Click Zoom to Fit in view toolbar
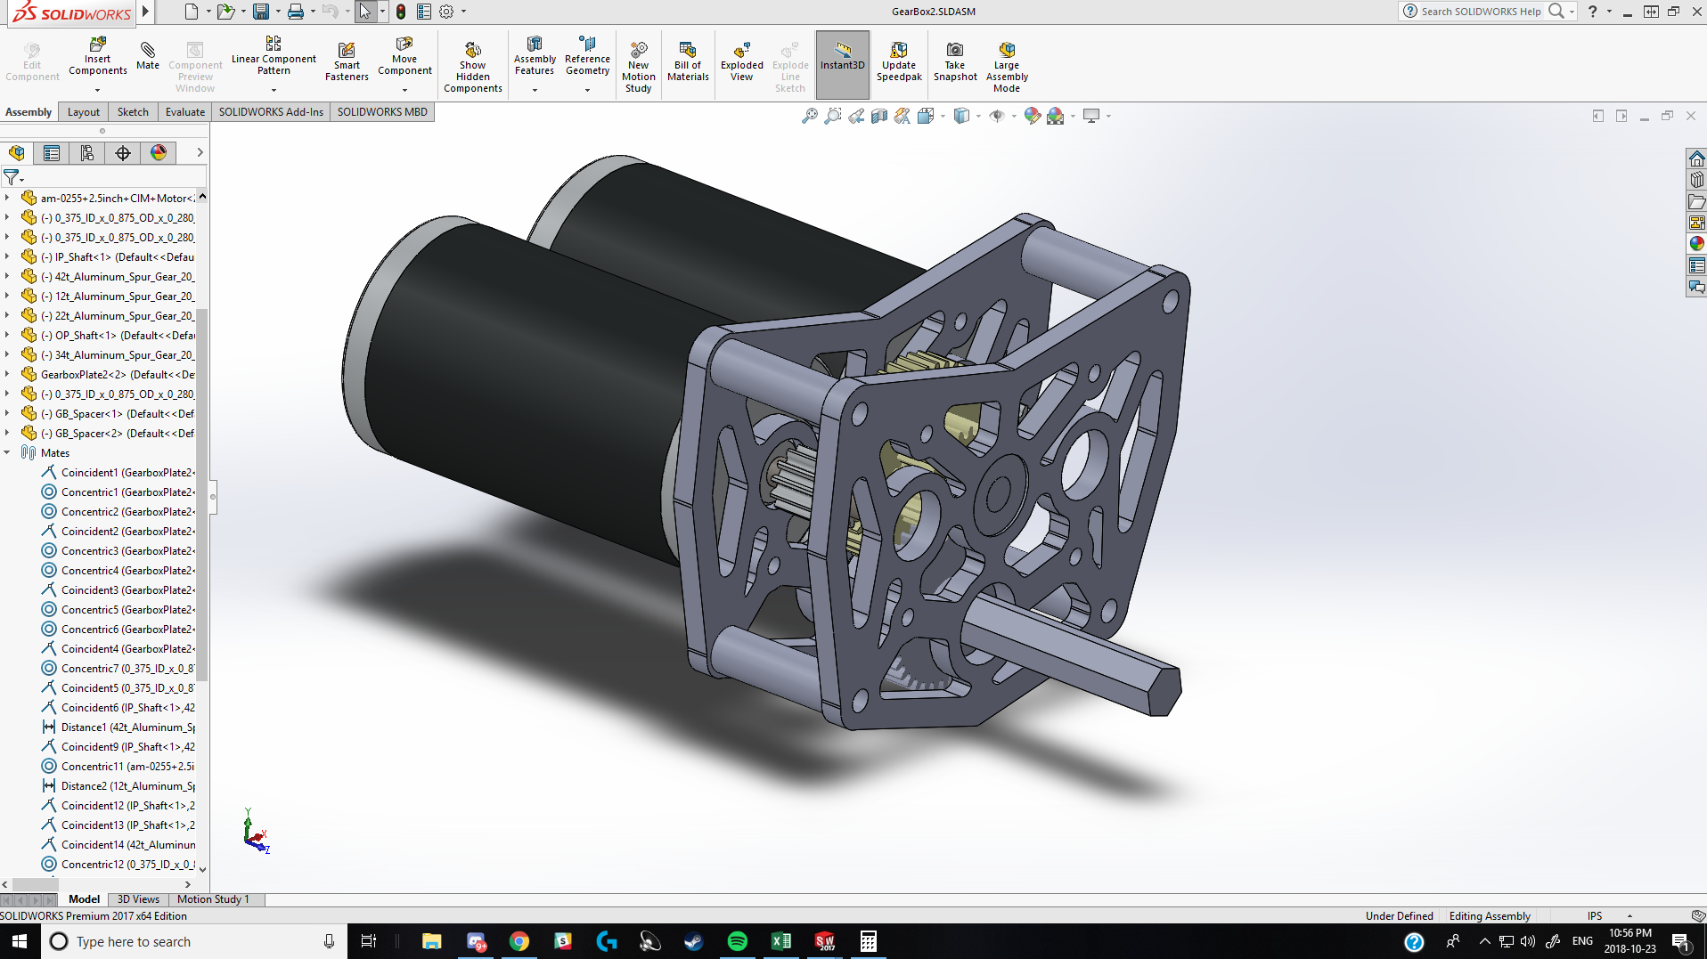Image resolution: width=1707 pixels, height=959 pixels. [x=809, y=116]
